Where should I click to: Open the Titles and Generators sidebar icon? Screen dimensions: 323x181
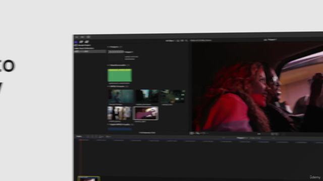point(87,42)
